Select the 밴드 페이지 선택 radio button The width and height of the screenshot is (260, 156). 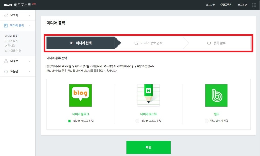coord(206,121)
